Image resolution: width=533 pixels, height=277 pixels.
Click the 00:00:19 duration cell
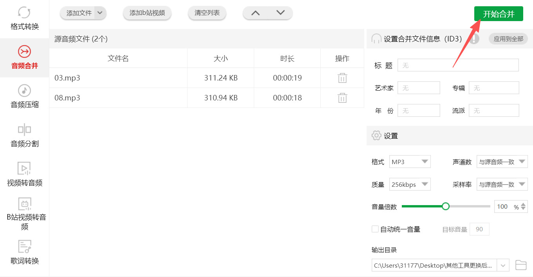point(287,78)
